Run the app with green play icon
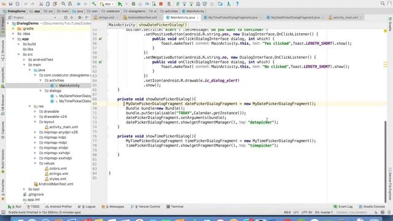This screenshot has width=393, height=221. [x=120, y=4]
